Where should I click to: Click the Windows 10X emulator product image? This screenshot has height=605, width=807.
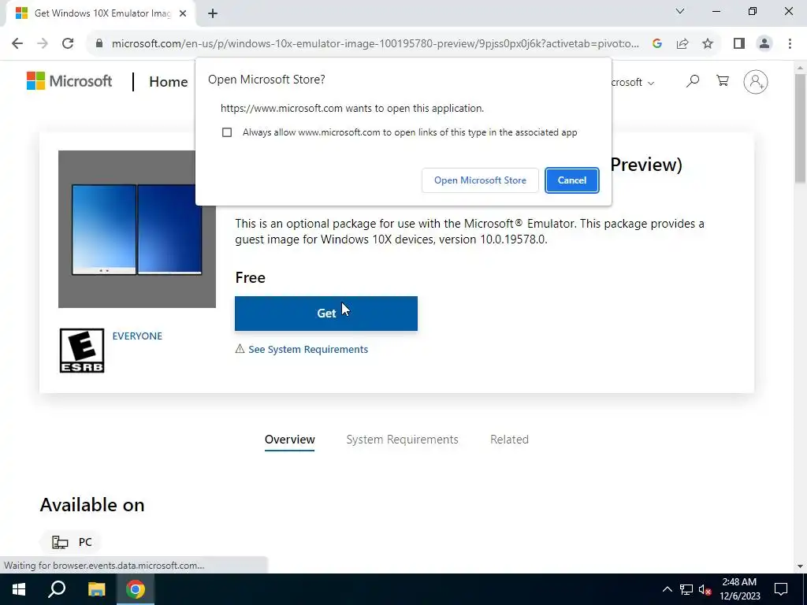137,229
